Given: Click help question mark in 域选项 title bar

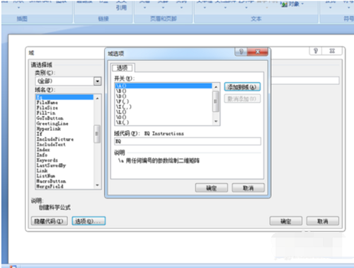Looking at the screenshot, I should click(241, 52).
